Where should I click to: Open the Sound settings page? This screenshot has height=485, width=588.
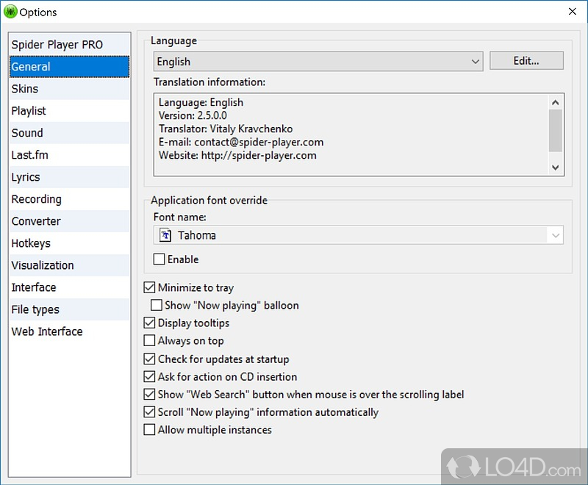pyautogui.click(x=69, y=133)
